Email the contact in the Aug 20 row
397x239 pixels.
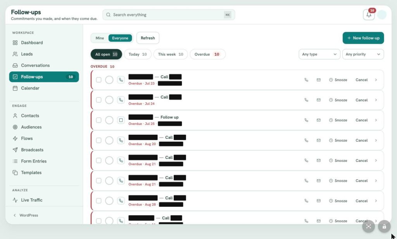click(319, 140)
